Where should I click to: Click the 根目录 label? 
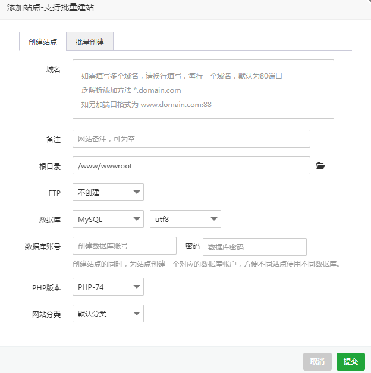50,167
